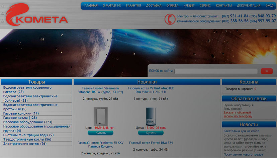This screenshot has height=158, width=277.
Task: Open news Поступление нового товара
Action: click(243, 154)
